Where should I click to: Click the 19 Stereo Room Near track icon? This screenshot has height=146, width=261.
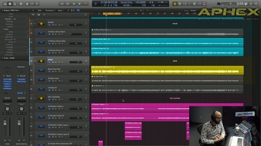click(x=41, y=43)
